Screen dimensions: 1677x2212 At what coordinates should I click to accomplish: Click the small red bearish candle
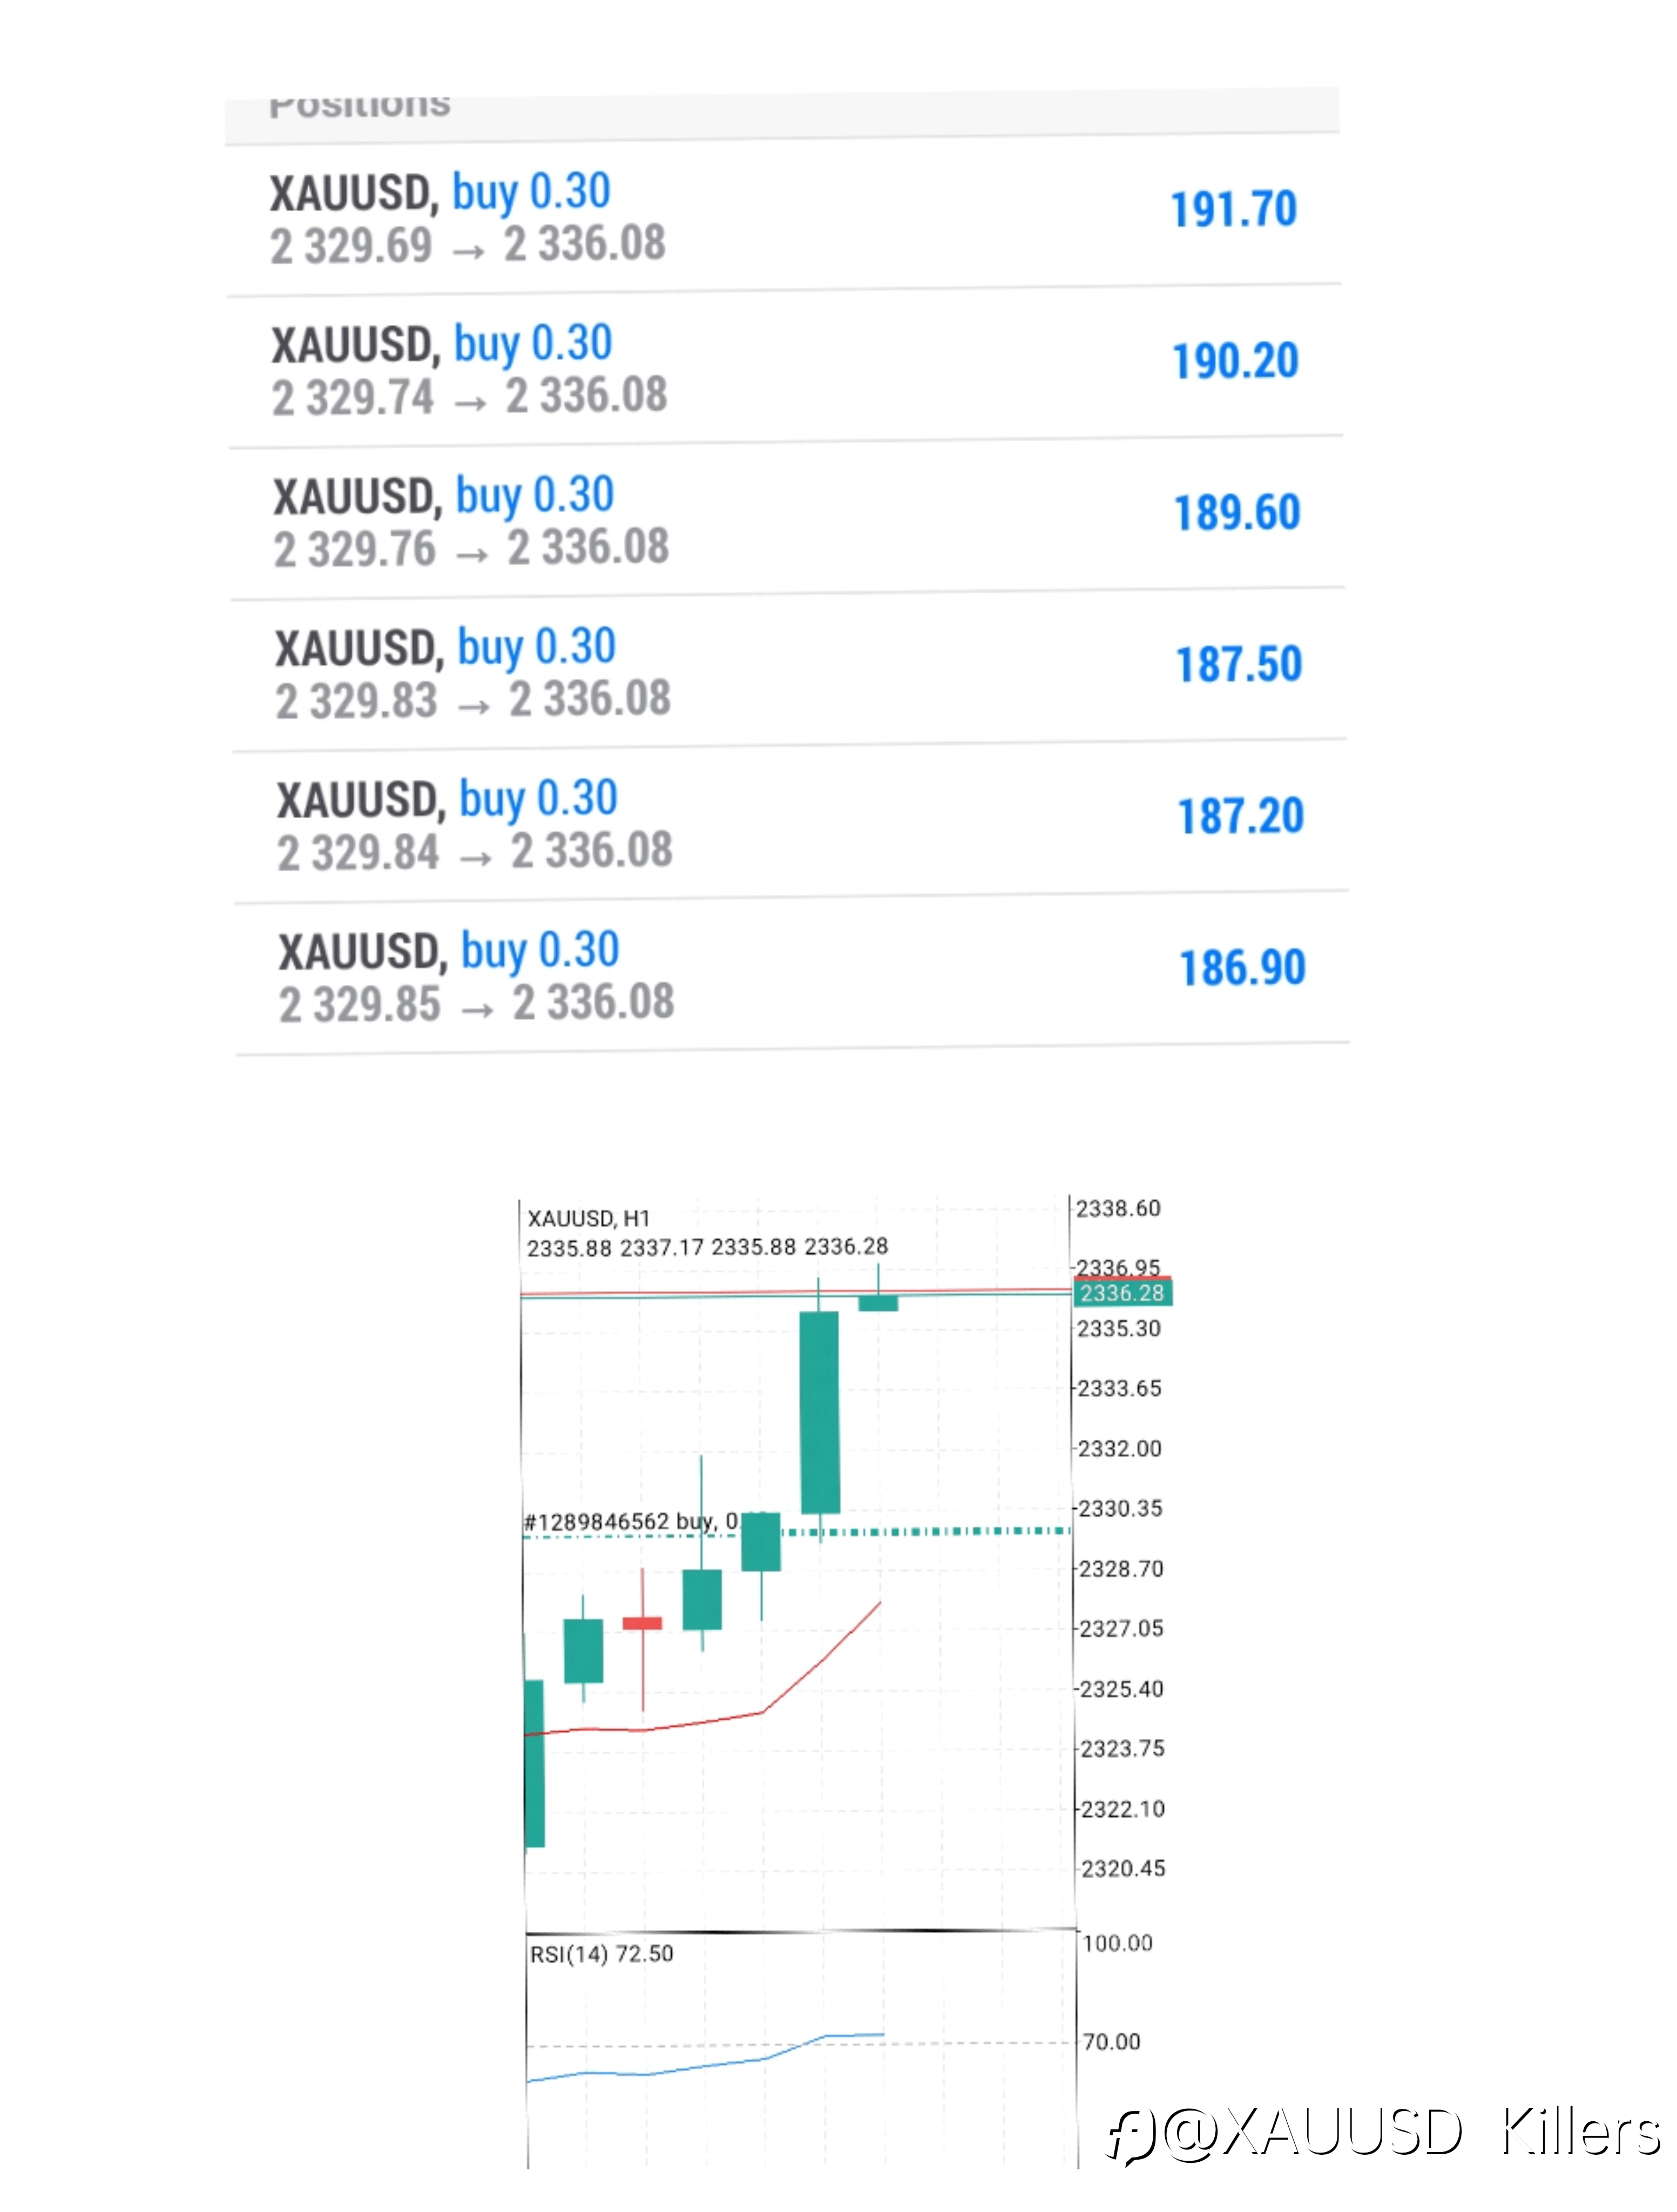click(x=642, y=1623)
